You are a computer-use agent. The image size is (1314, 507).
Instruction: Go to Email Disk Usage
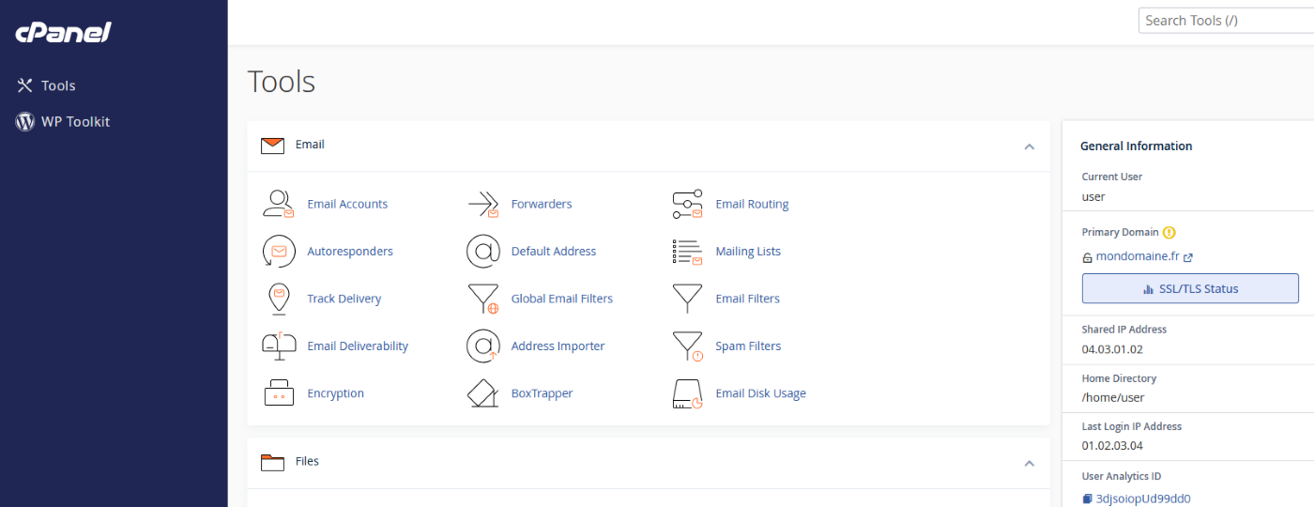(x=760, y=393)
